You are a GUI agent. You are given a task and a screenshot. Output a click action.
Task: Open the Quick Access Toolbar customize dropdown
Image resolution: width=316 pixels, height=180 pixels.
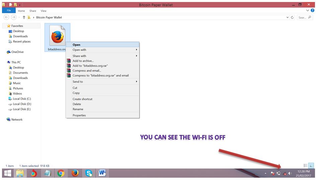click(20, 5)
